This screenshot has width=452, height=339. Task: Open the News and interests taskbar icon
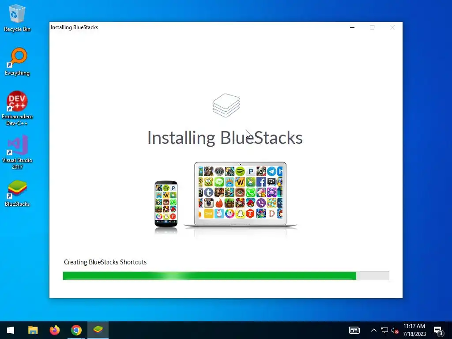354,330
